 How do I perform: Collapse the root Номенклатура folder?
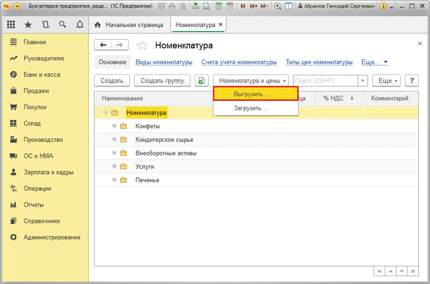tap(105, 112)
